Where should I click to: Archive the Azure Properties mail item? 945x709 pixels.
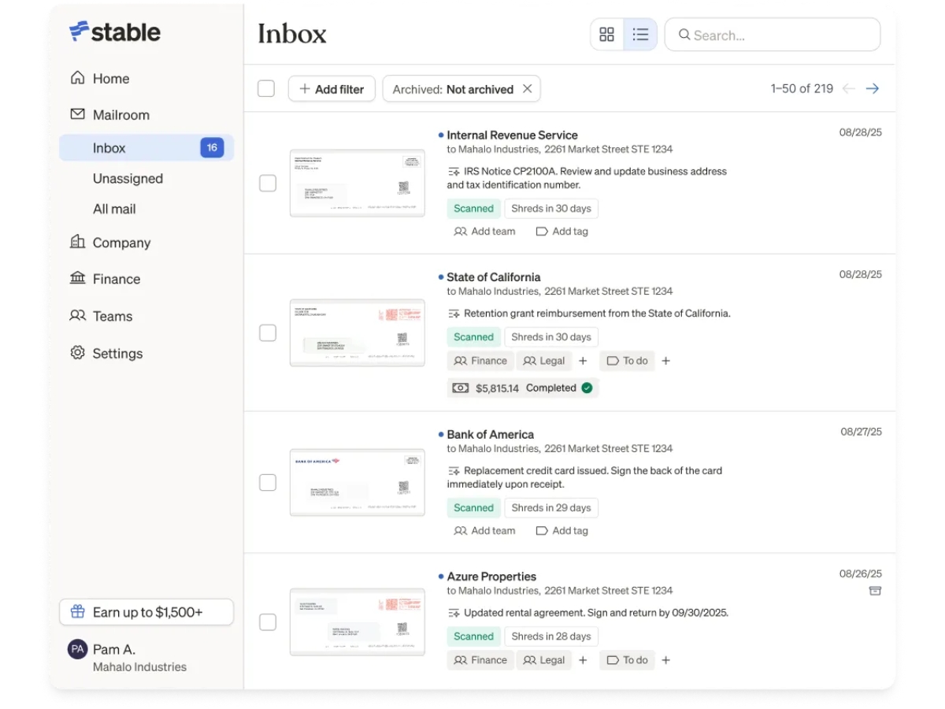[x=875, y=591]
